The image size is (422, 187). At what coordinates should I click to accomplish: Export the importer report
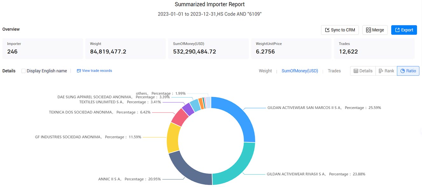point(404,30)
